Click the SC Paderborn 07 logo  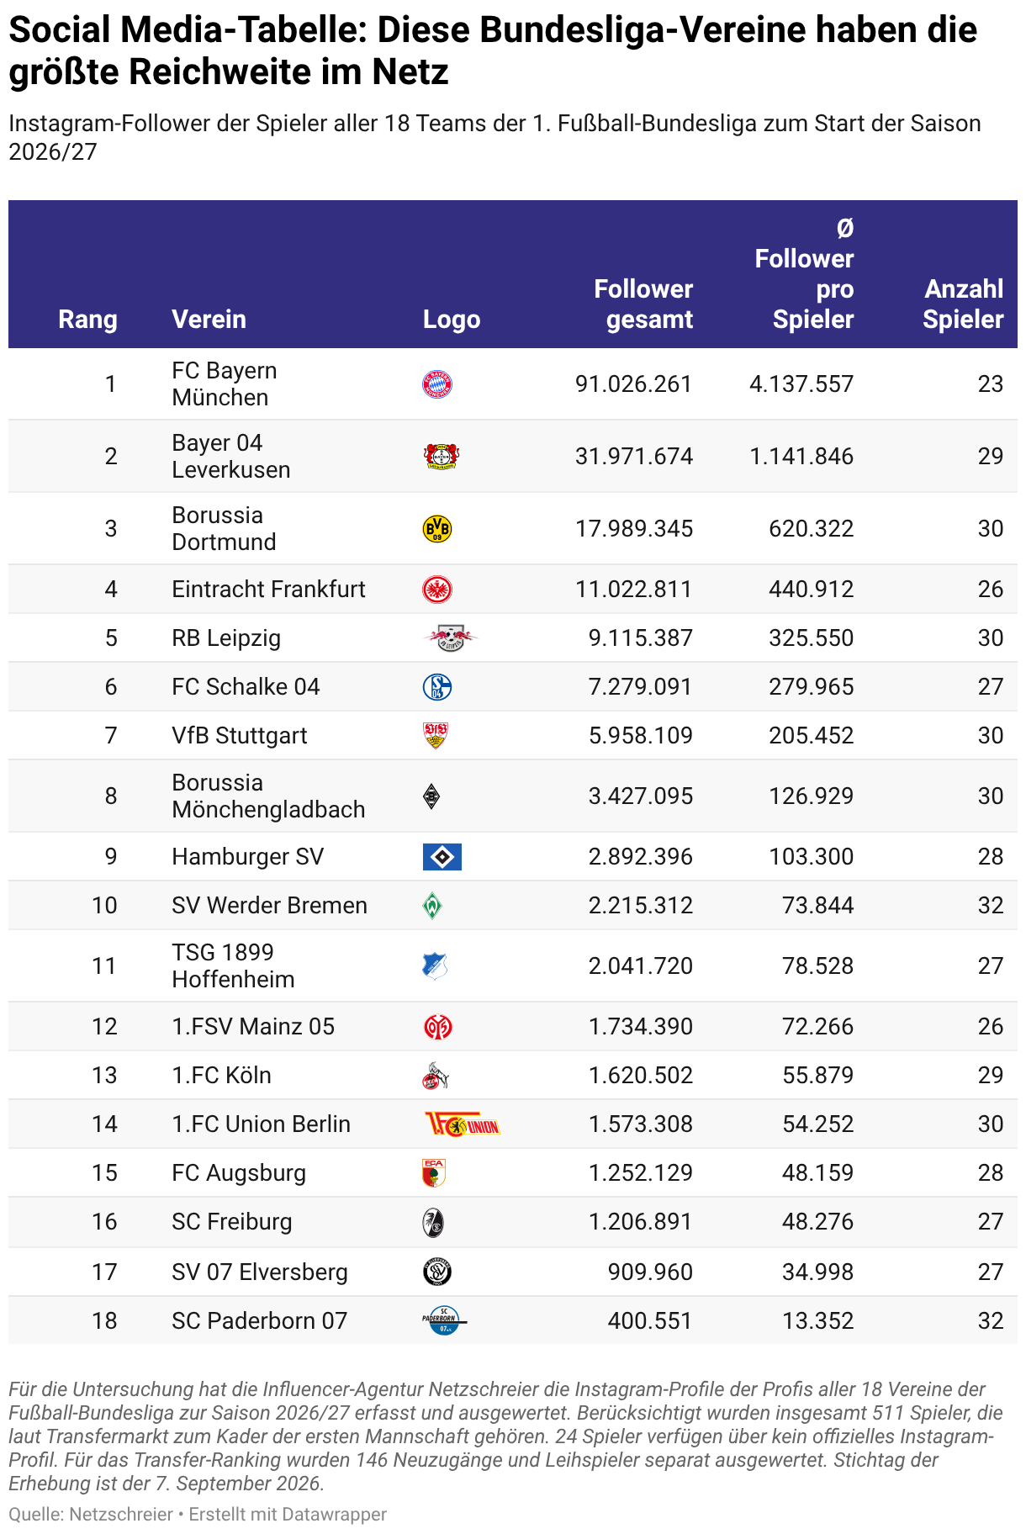pyautogui.click(x=444, y=1321)
